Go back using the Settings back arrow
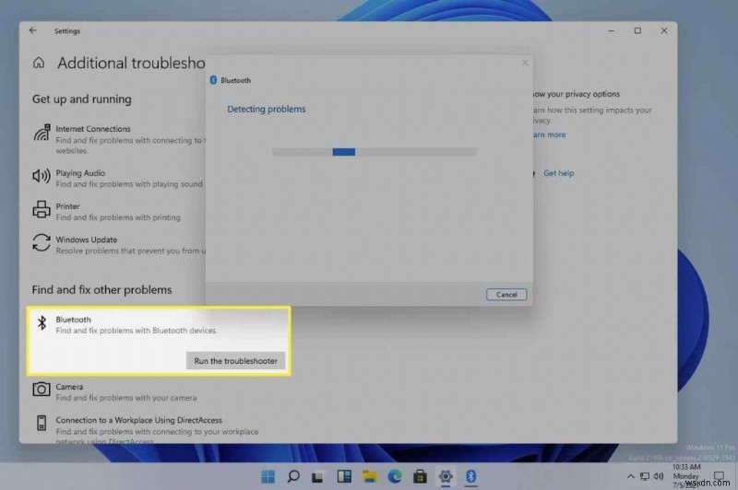738x490 pixels. tap(32, 30)
